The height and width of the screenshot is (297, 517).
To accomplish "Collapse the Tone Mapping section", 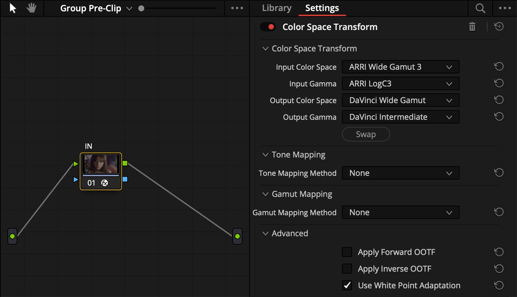I will 265,155.
